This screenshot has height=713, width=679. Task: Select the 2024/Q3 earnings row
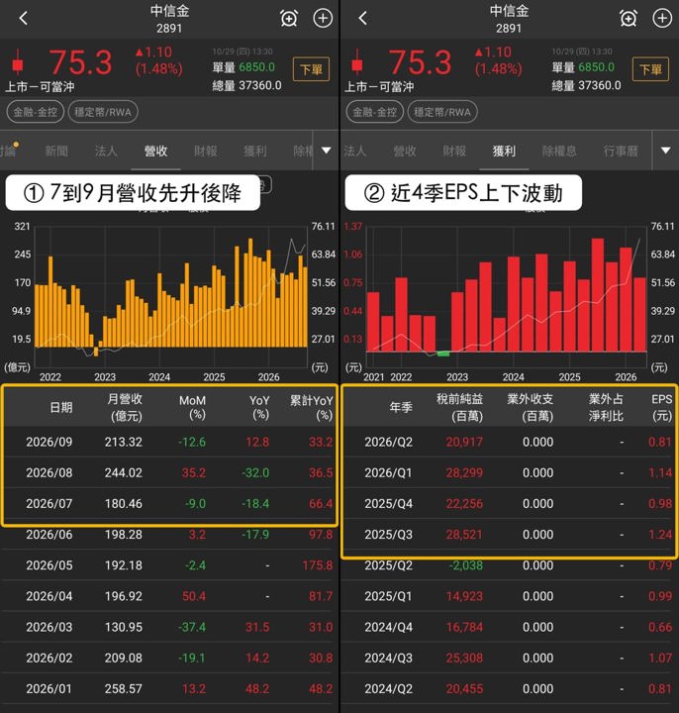[510, 658]
